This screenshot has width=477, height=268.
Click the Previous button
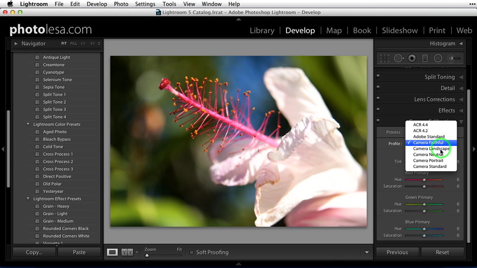click(x=397, y=252)
